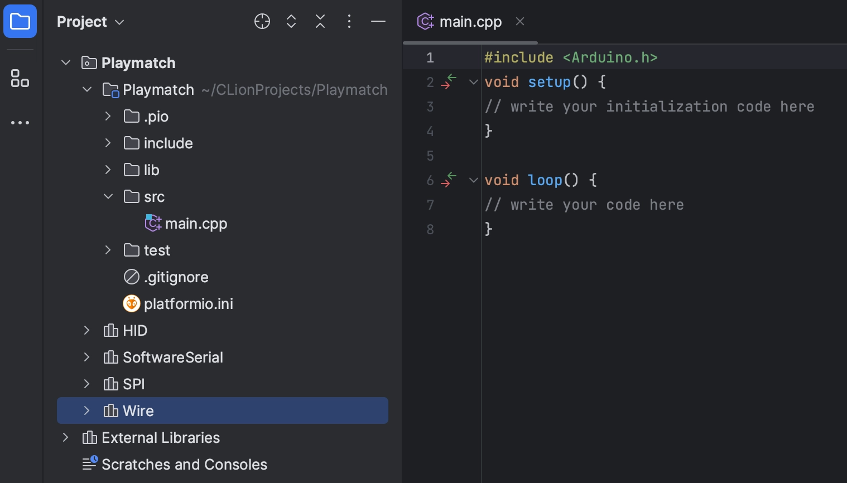Collapse all tree nodes icon
This screenshot has width=847, height=483.
tap(320, 22)
